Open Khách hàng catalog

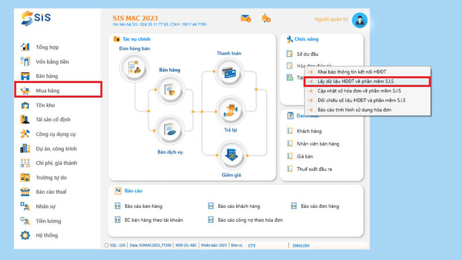coord(309,131)
